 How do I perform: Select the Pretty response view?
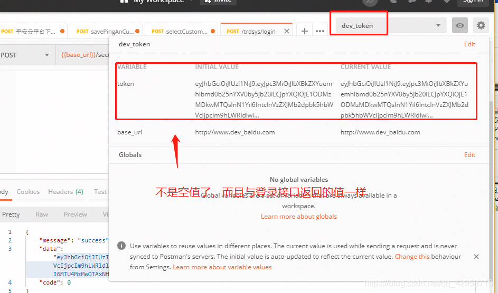coord(11,214)
